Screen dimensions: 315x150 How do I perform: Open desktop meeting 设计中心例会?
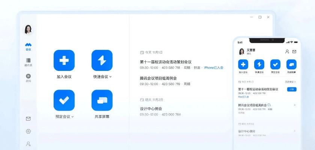(x=151, y=109)
